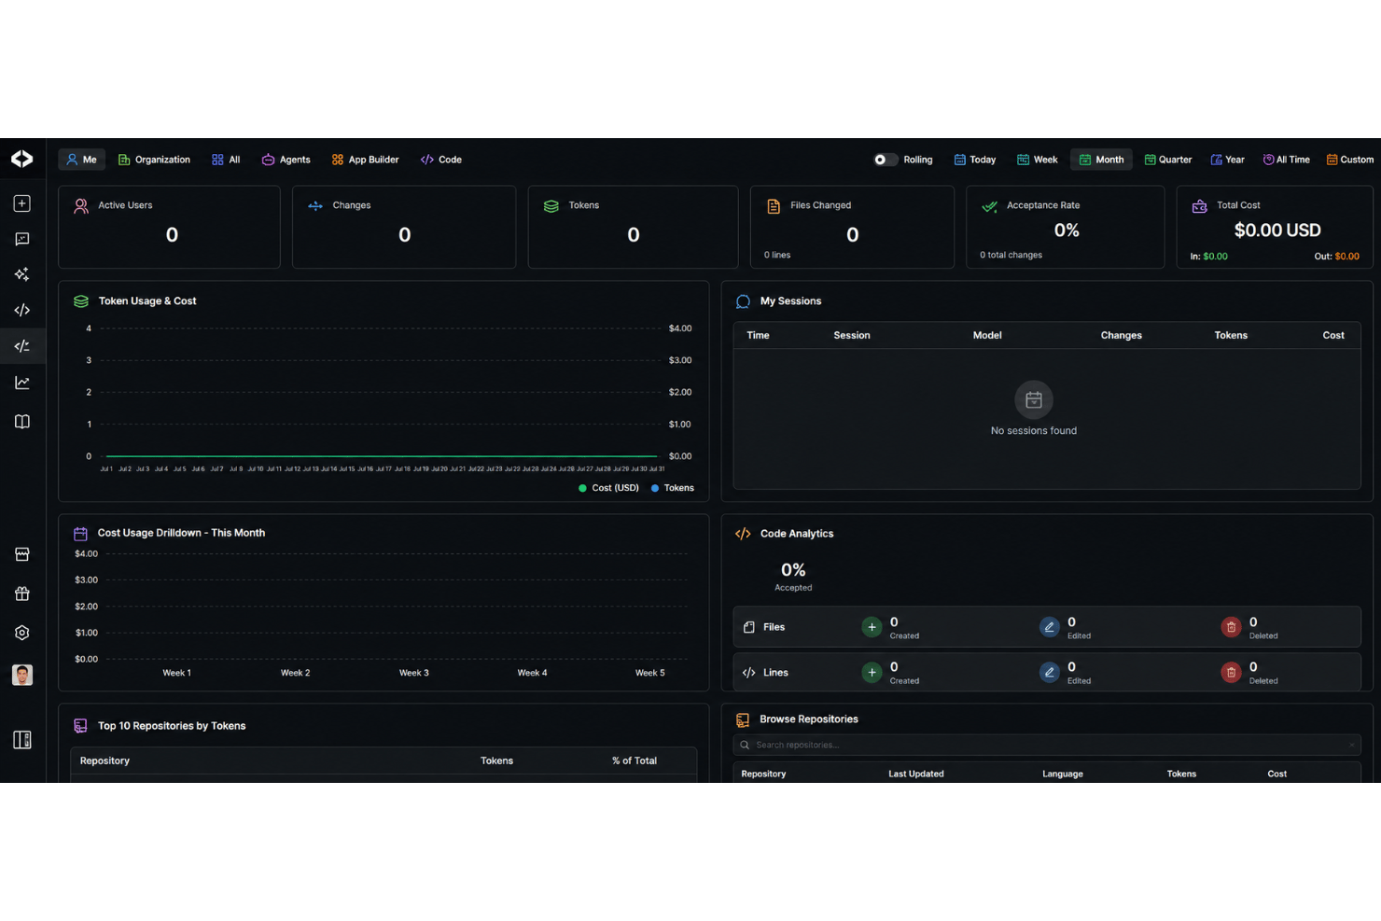
Task: Click the Changes card arrows icon
Action: pos(315,205)
